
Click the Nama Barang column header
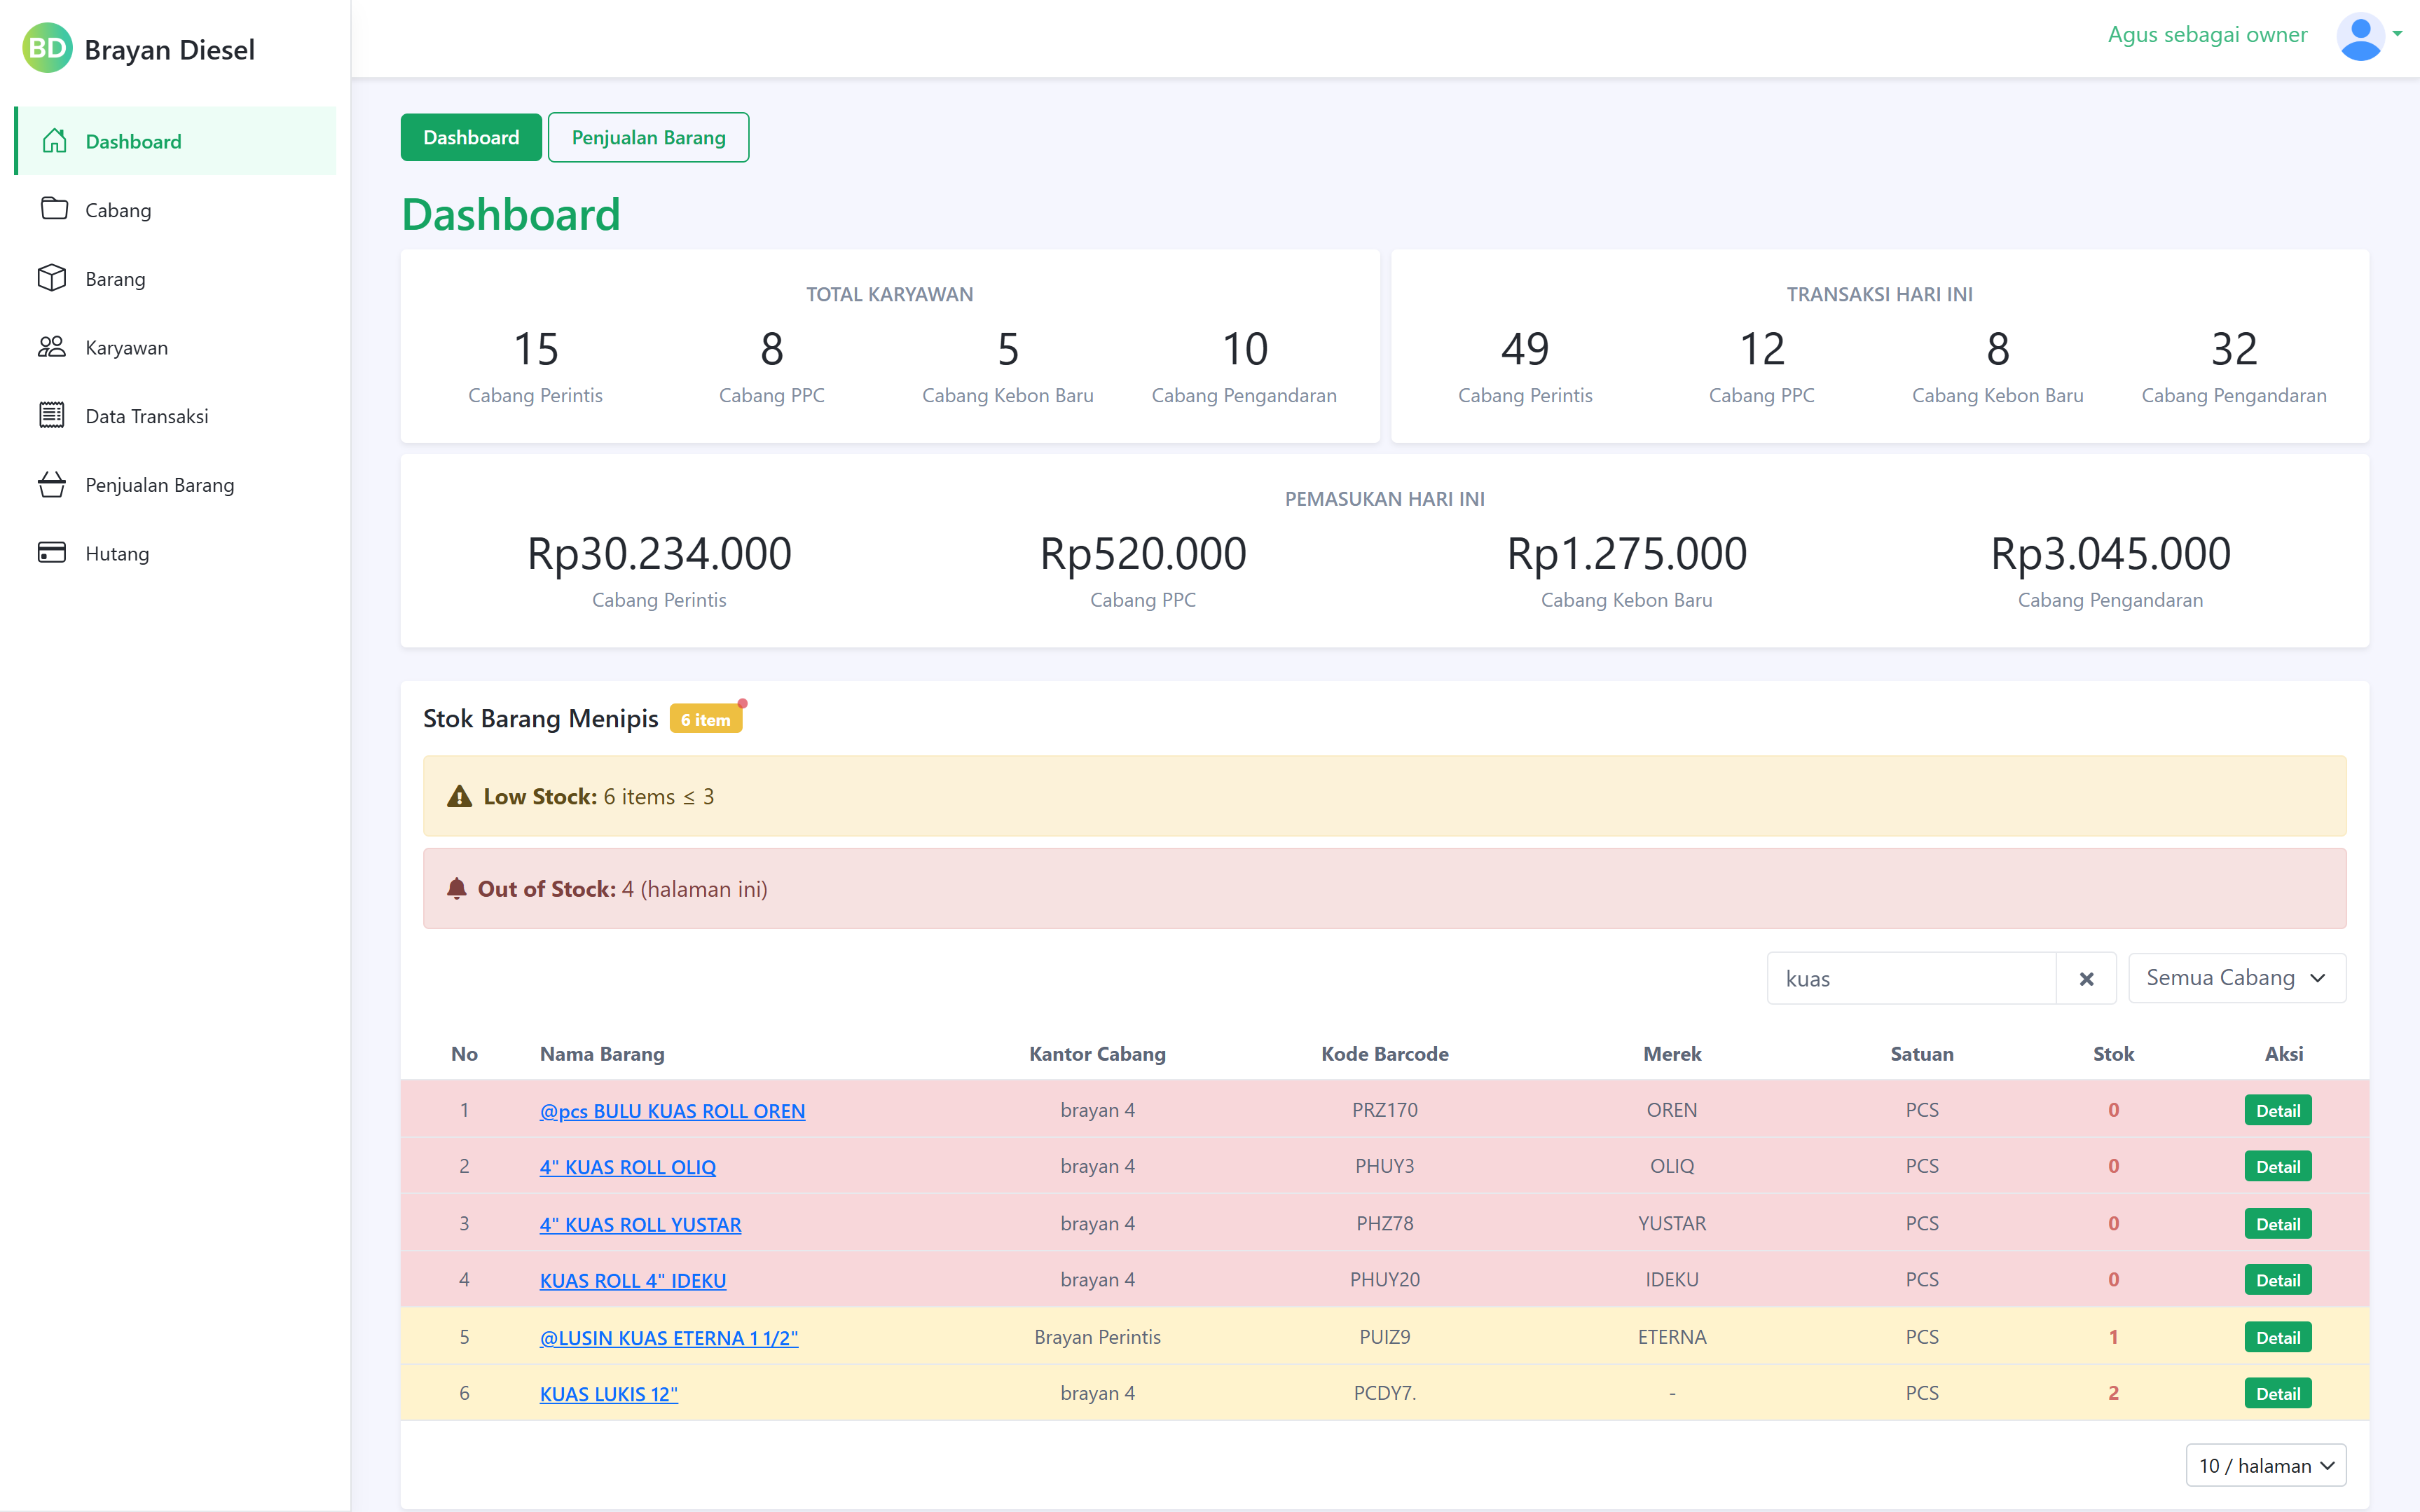tap(602, 1053)
